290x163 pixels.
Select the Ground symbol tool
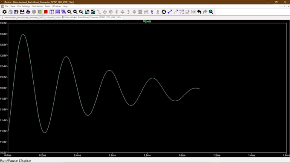105,12
